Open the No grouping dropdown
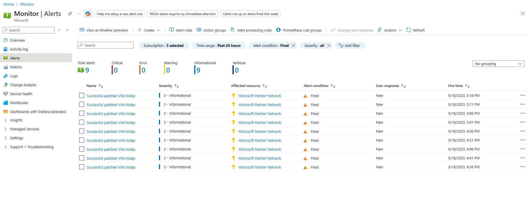 point(498,64)
